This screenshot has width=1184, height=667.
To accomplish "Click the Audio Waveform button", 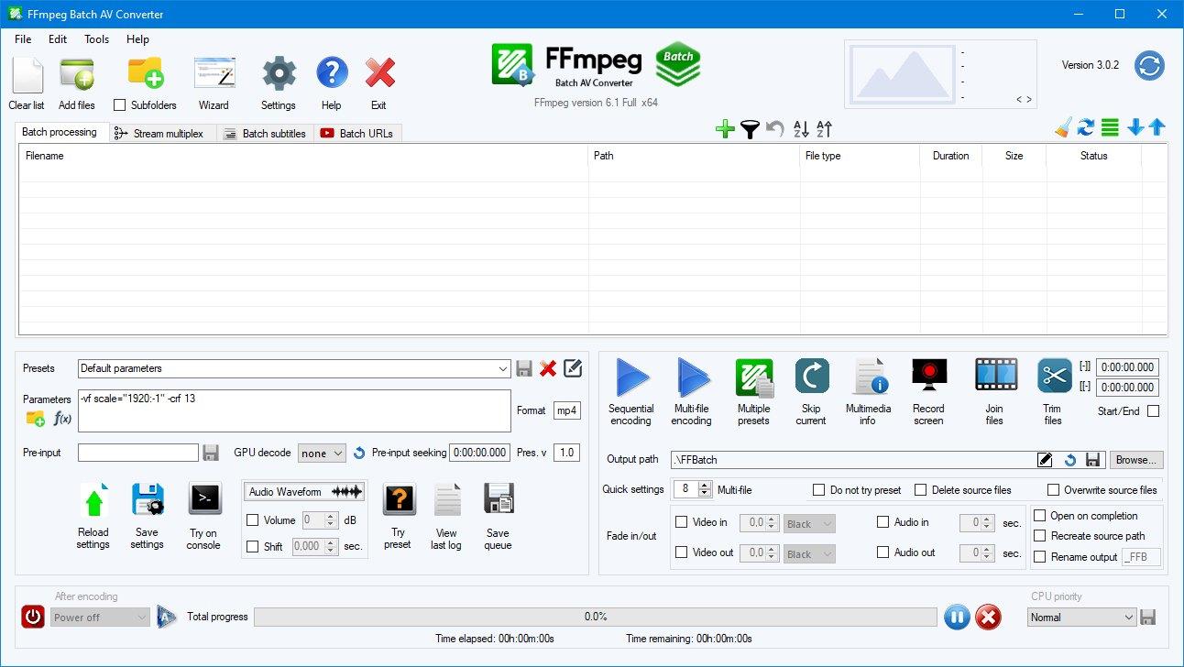I will click(x=304, y=492).
